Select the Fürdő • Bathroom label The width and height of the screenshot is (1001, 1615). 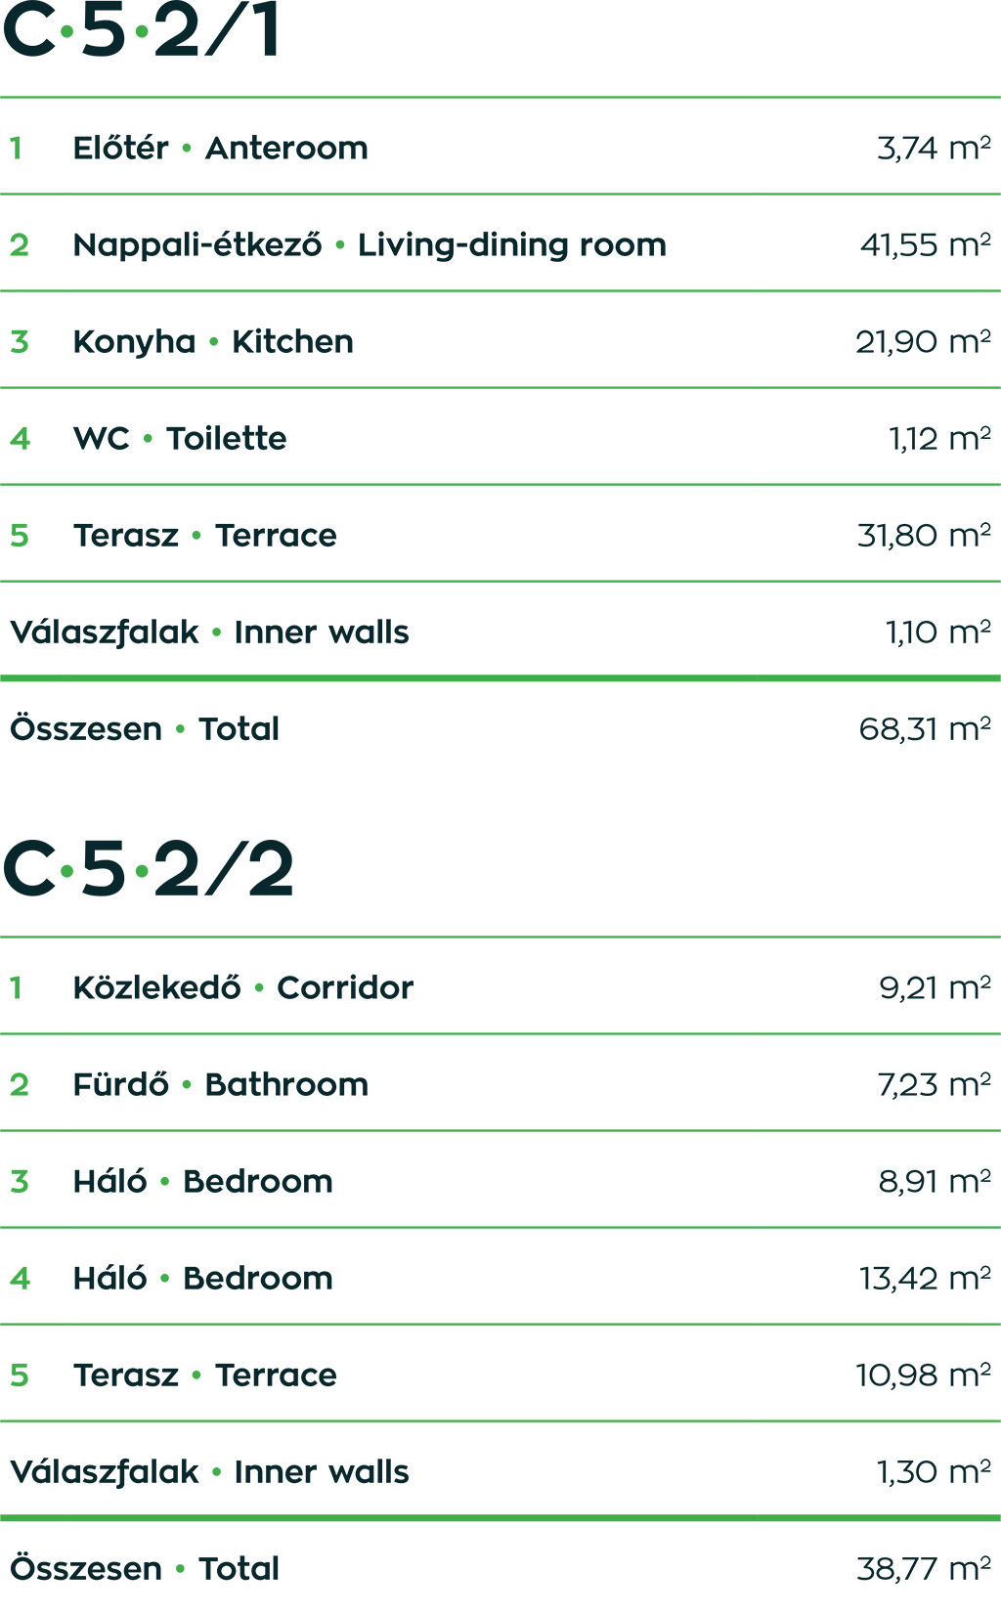click(x=220, y=1085)
